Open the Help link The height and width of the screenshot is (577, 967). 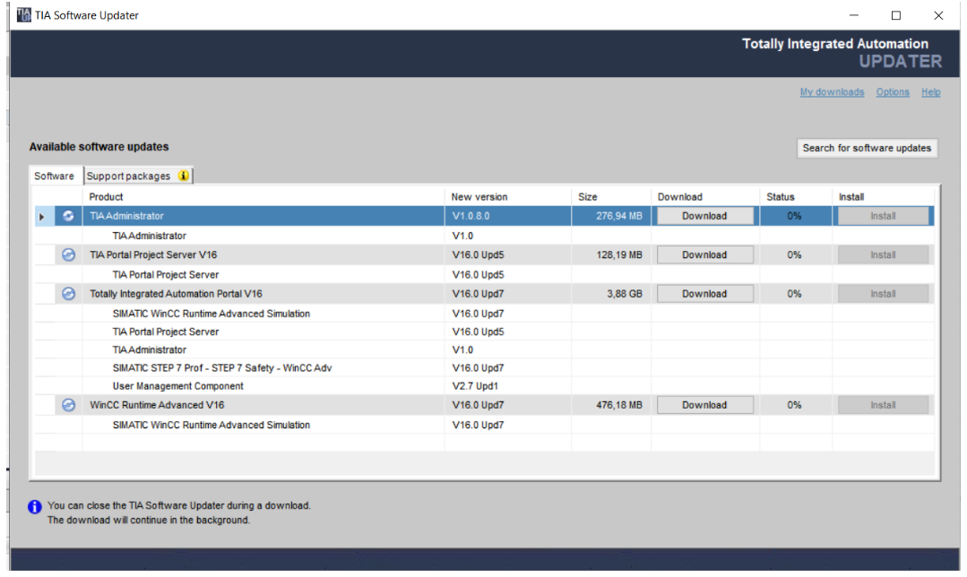(930, 92)
